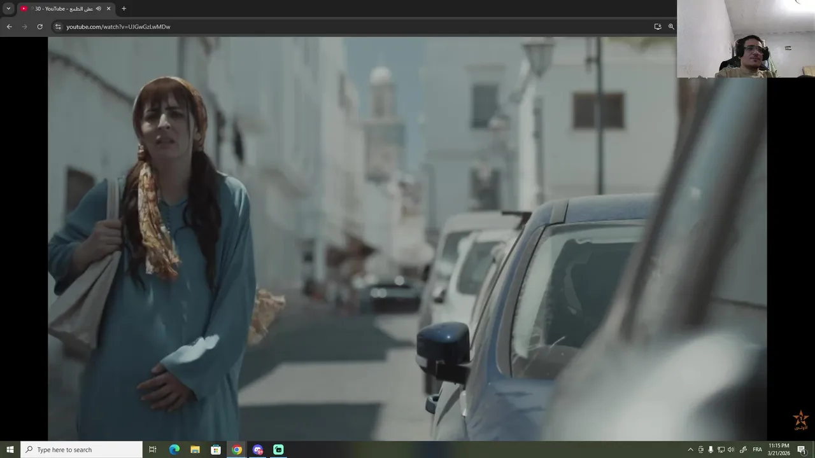Open site information icon in address bar
The width and height of the screenshot is (815, 458).
click(x=58, y=27)
